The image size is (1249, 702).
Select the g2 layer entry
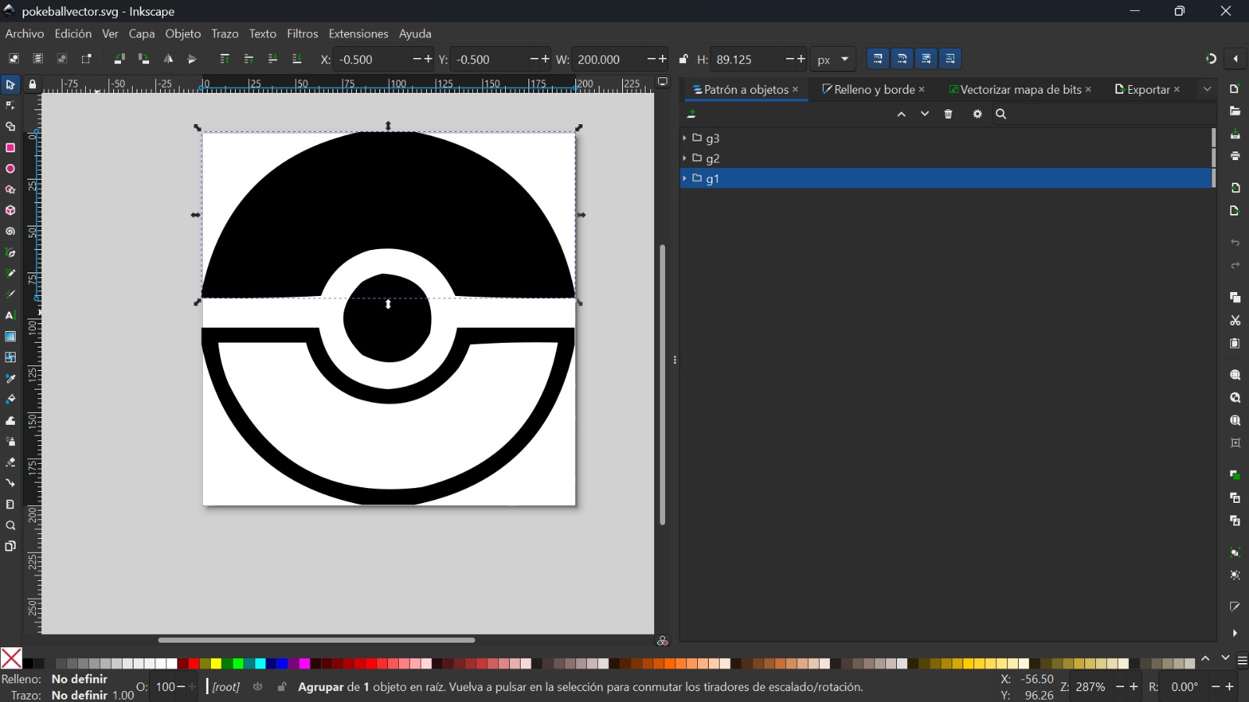pos(713,159)
